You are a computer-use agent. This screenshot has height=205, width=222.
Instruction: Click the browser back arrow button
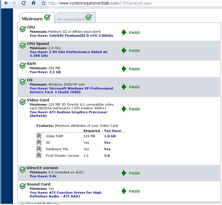[x=6, y=3]
